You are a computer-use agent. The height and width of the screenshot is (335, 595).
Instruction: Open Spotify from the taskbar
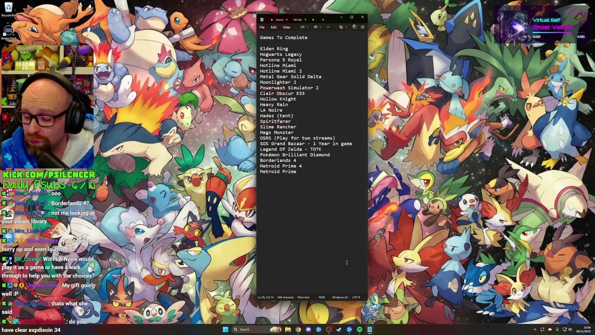359,329
